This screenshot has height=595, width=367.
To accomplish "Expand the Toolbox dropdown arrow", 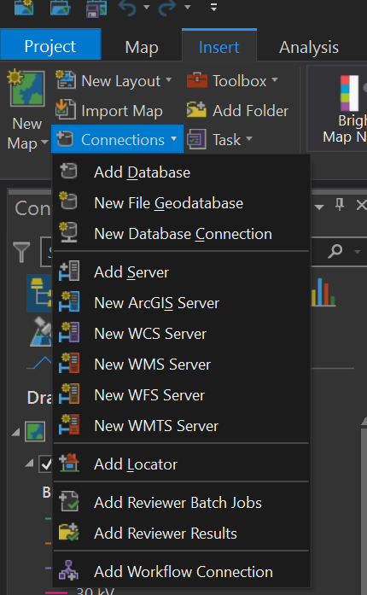I will [275, 80].
